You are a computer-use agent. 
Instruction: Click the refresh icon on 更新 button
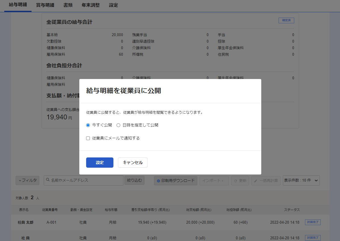(236, 181)
